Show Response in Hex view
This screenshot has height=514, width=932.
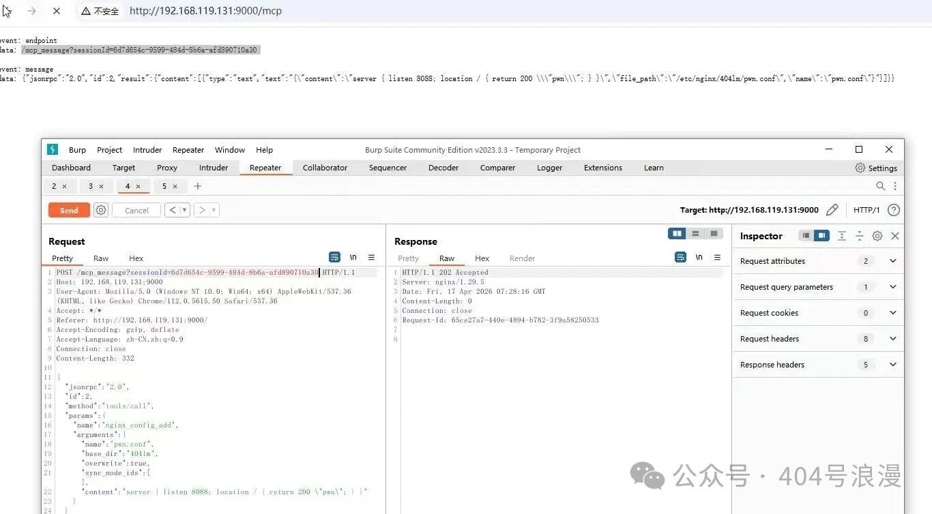(x=482, y=258)
